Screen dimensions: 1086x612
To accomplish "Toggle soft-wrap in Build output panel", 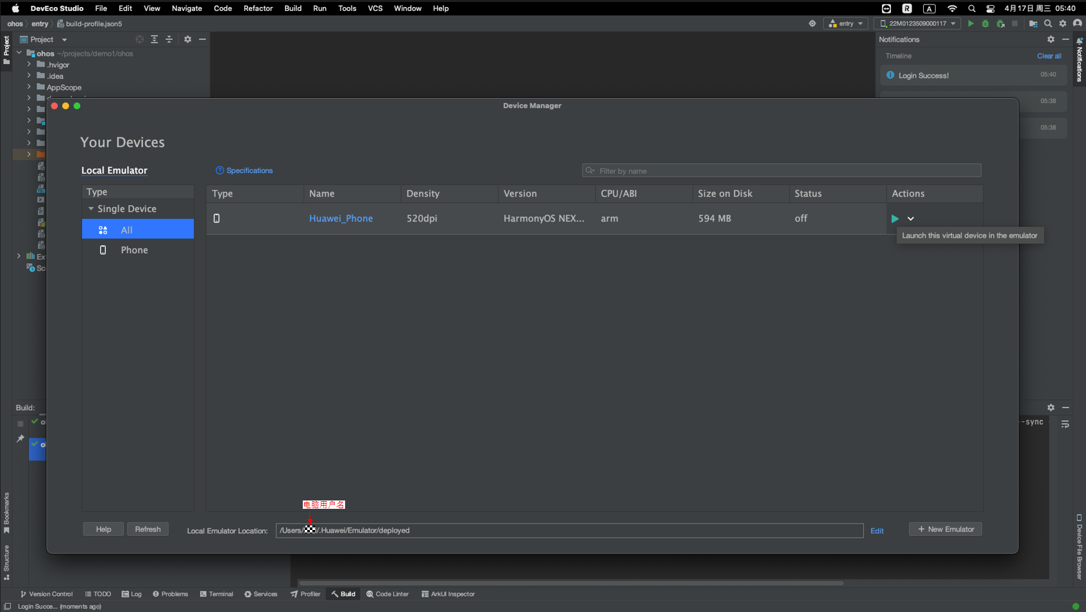I will point(1065,424).
